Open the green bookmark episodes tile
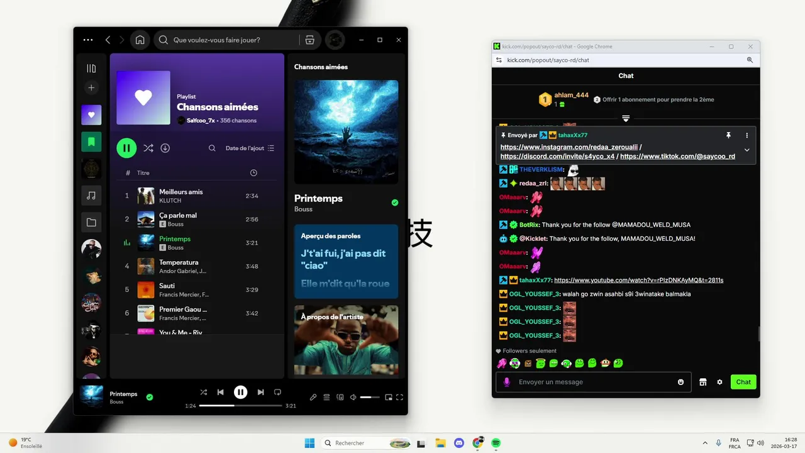 (91, 142)
